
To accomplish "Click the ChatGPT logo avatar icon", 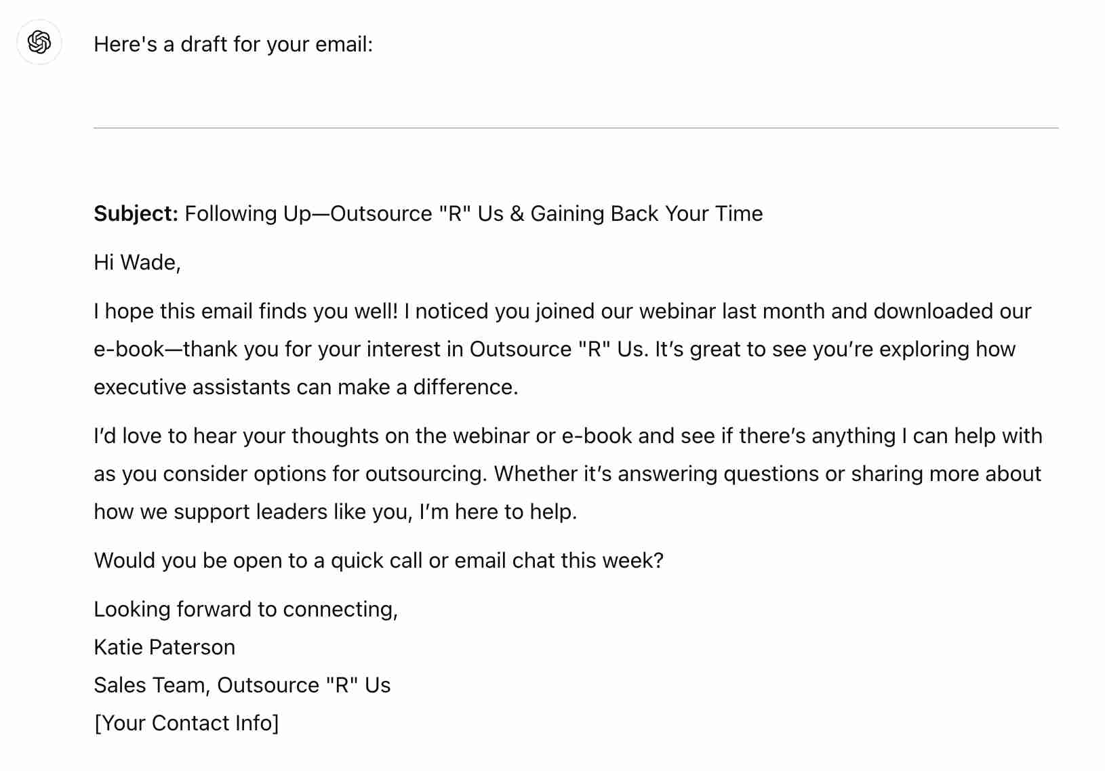I will tap(39, 42).
